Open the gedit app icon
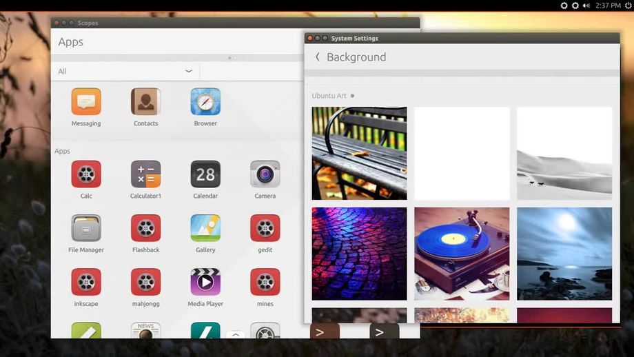Screen dimensions: 634x357 pos(265,228)
